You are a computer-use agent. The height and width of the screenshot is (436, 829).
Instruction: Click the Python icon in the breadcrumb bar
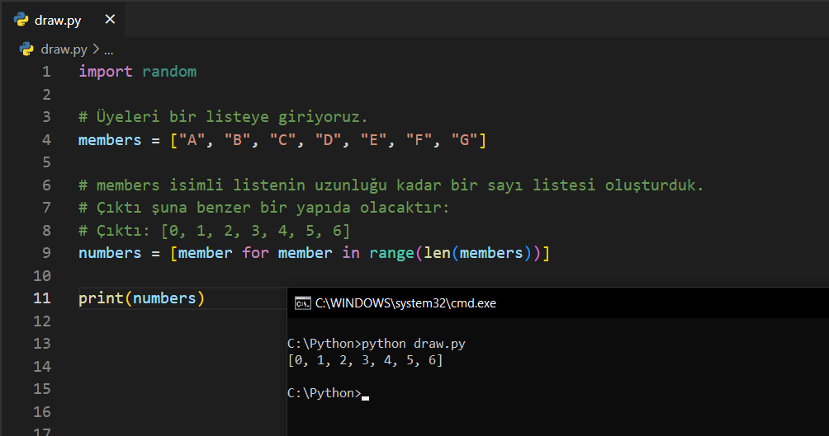[26, 49]
